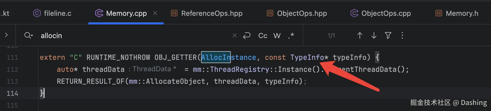The height and width of the screenshot is (111, 491).
Task: Select the Memory.h tab
Action: [x=457, y=13]
